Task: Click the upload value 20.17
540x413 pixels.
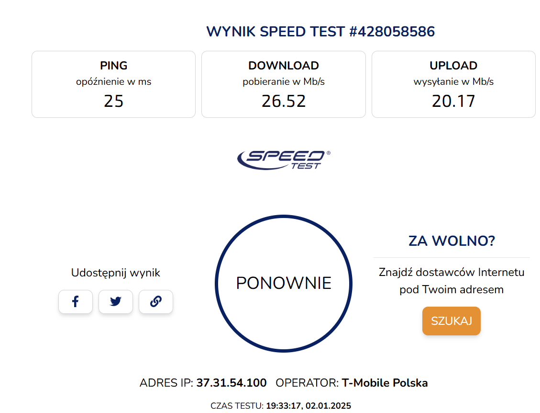Action: point(453,101)
